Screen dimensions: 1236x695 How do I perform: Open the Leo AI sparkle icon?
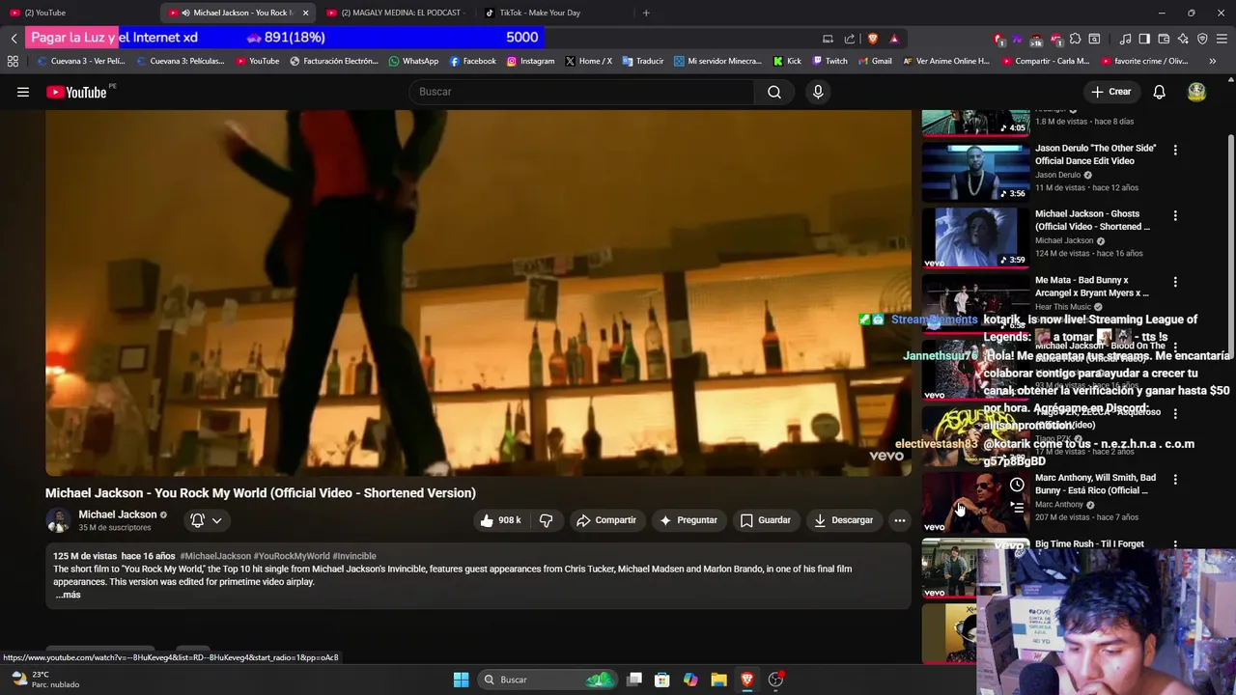1183,39
